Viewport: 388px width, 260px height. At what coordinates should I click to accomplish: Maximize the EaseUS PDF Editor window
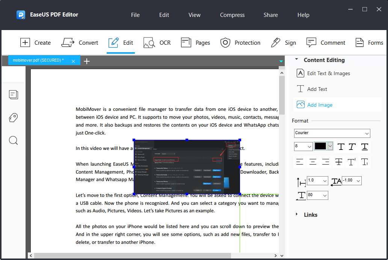(x=365, y=9)
